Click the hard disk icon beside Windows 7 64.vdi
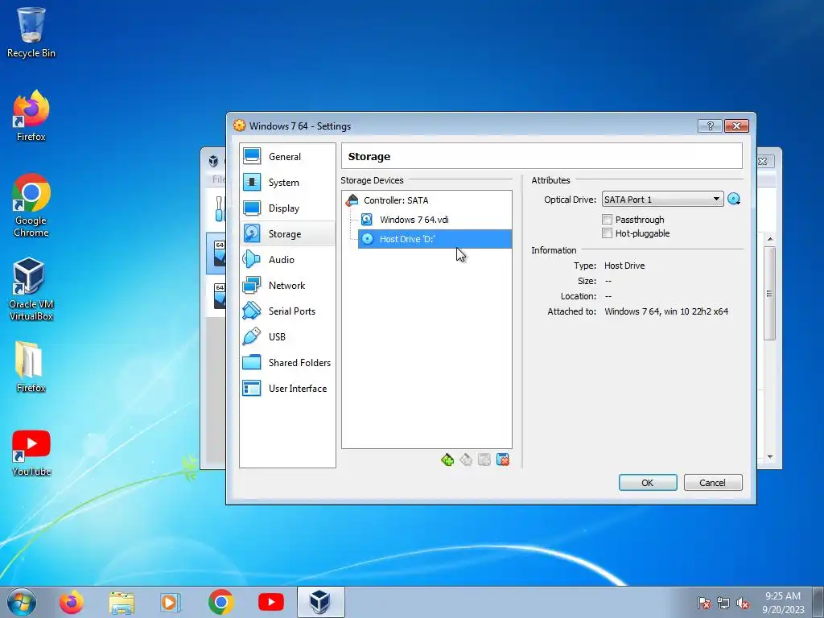 pos(367,220)
